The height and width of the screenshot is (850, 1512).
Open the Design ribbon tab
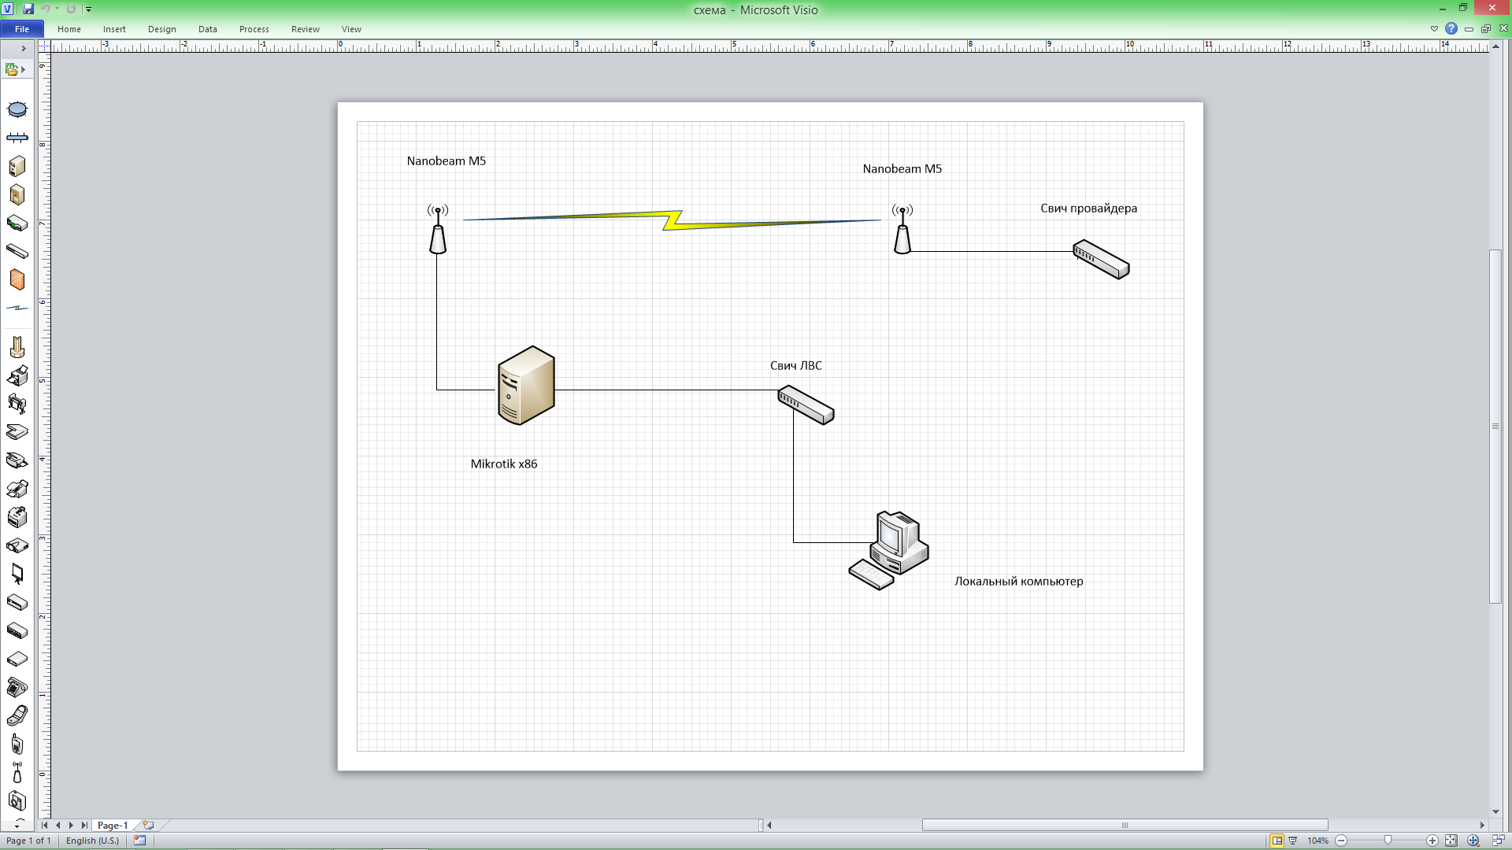[161, 29]
